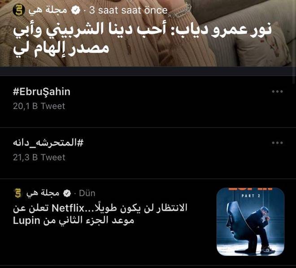Screen dimensions: 296x268
Task: Tap the مجلة هي avatar on top article
Action: click(19, 10)
